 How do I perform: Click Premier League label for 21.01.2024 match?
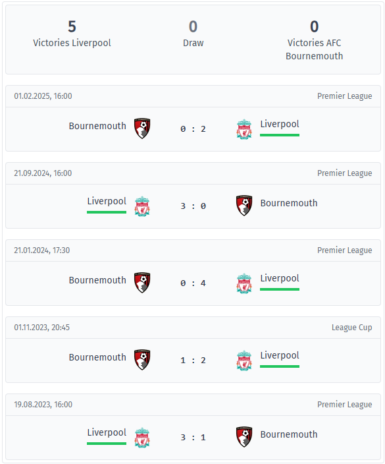[x=344, y=250]
